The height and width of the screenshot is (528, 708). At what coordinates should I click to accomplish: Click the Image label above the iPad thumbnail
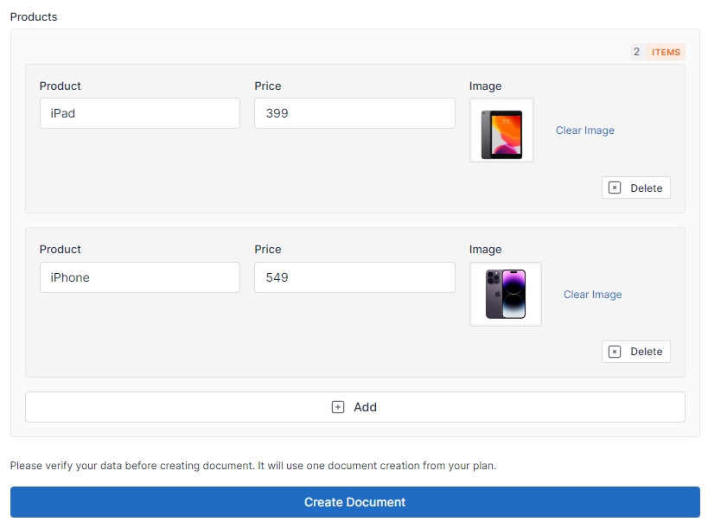(x=485, y=86)
